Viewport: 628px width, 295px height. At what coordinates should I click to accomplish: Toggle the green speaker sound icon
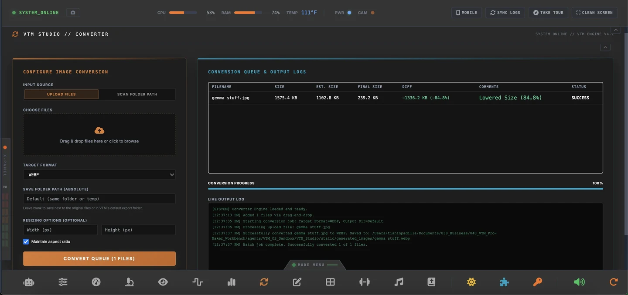click(x=579, y=282)
